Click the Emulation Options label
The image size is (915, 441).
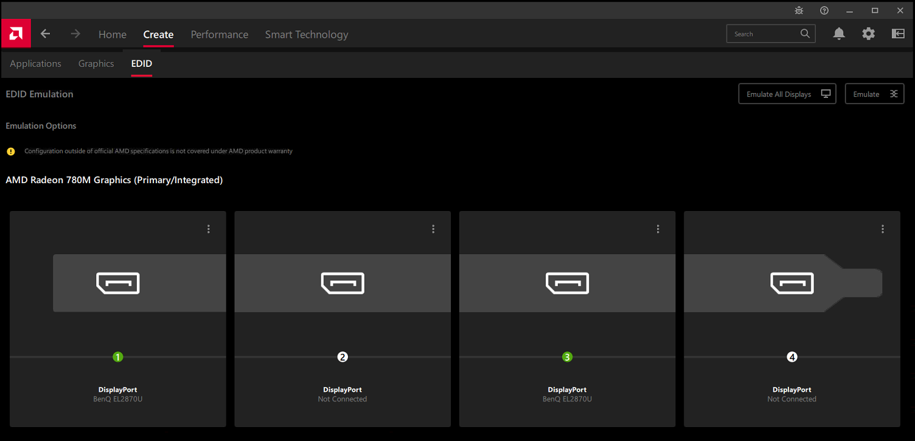point(41,126)
